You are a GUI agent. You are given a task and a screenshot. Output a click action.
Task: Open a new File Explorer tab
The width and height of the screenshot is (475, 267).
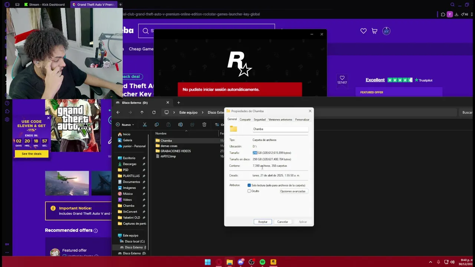[x=178, y=103]
